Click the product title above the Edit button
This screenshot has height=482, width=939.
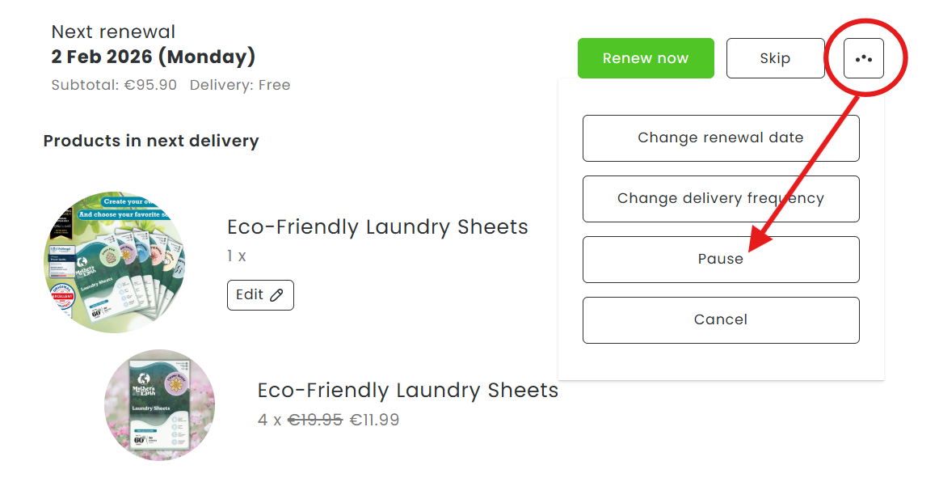pos(377,227)
